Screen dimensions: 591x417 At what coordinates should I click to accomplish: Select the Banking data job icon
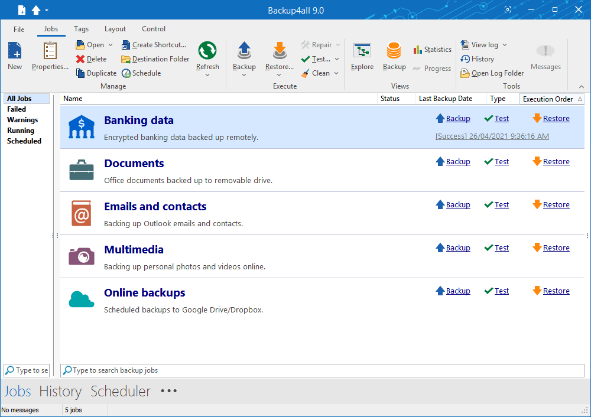pyautogui.click(x=82, y=127)
